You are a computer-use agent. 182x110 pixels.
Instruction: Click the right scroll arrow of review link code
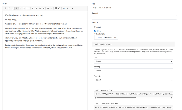coord(172,98)
